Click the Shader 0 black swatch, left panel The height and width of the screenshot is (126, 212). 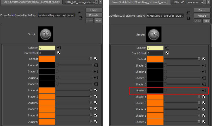coord(47,65)
